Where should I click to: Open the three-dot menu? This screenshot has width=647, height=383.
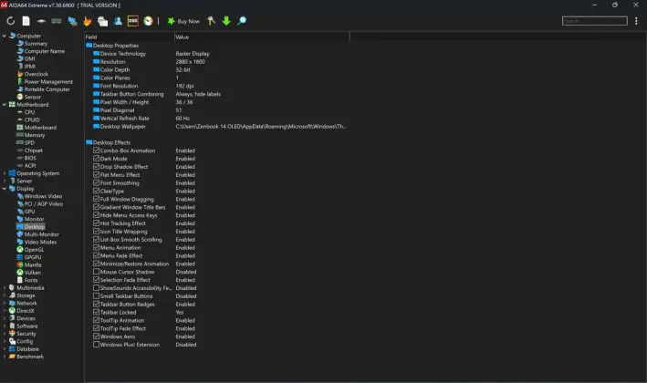point(636,21)
